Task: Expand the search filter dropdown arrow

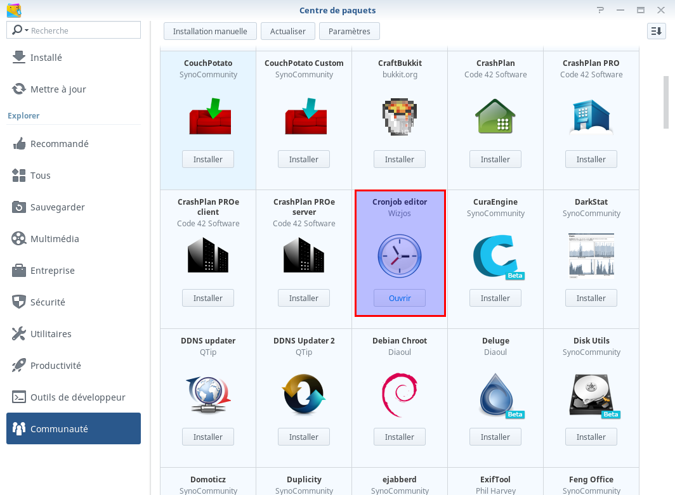Action: (x=27, y=30)
